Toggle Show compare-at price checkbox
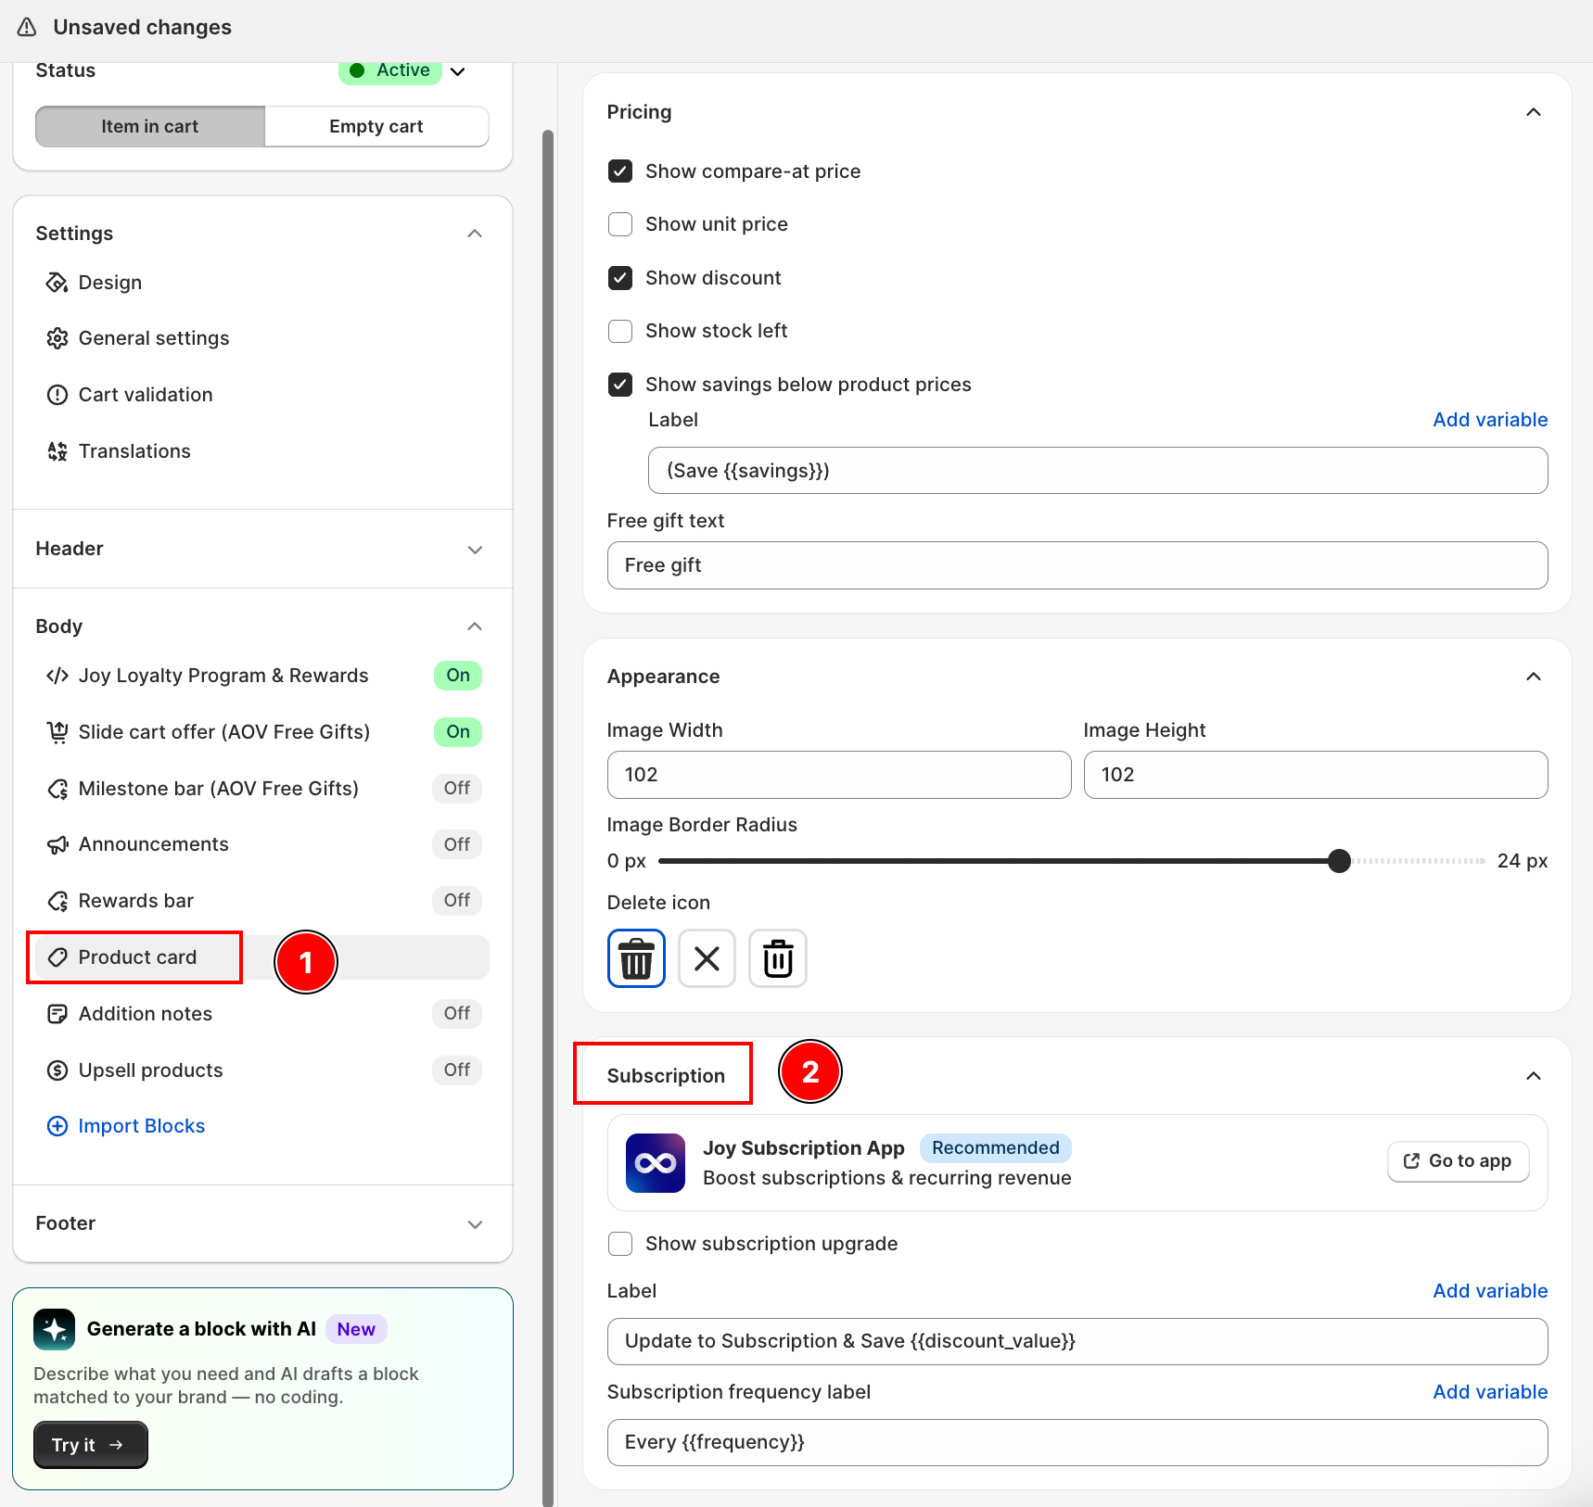Image resolution: width=1593 pixels, height=1507 pixels. point(620,171)
